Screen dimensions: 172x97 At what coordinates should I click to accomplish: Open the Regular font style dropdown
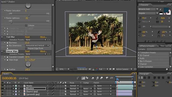[x=148, y=13]
